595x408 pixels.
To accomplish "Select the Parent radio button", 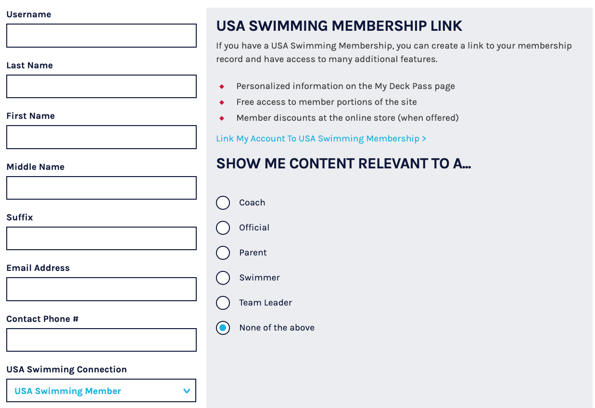I will [x=223, y=253].
